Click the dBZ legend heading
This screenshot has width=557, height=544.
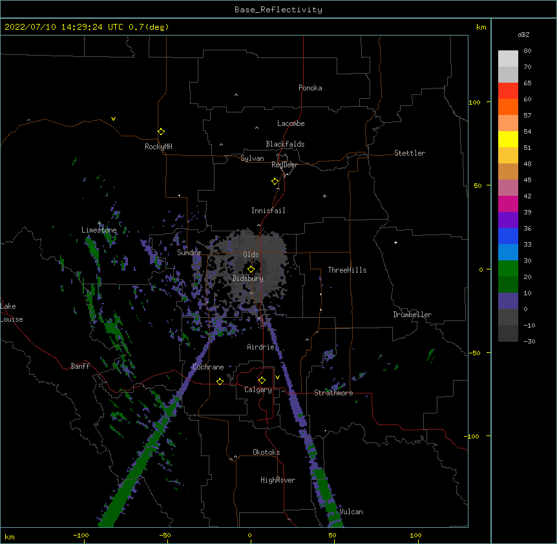[x=523, y=34]
